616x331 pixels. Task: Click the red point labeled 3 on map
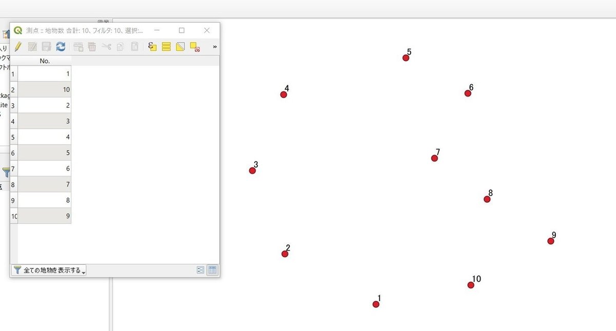pyautogui.click(x=252, y=170)
